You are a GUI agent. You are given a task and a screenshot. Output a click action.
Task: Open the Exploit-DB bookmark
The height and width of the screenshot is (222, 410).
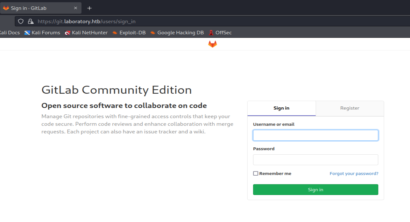(129, 33)
